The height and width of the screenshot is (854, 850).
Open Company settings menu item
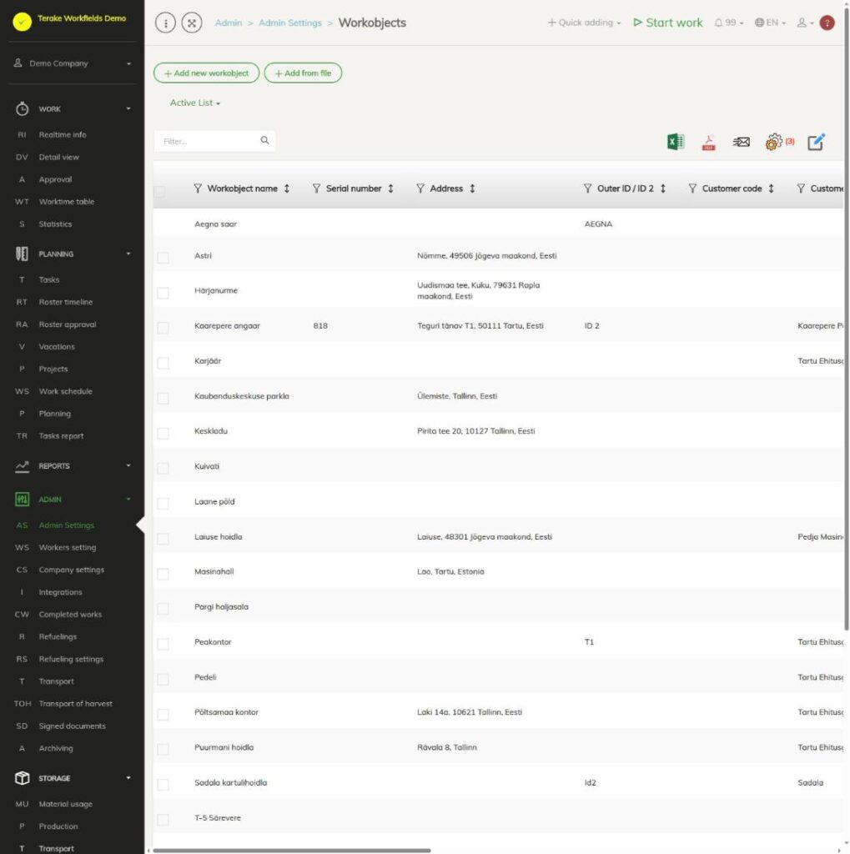(72, 570)
